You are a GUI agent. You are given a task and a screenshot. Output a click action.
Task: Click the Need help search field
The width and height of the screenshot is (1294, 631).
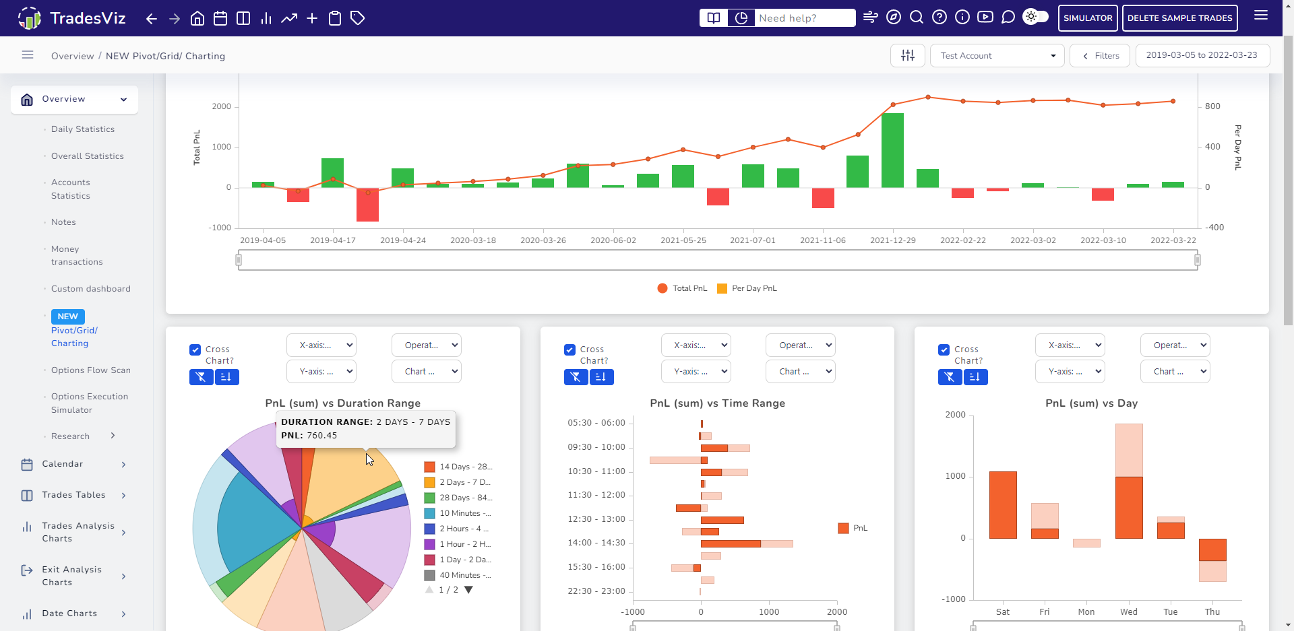(x=805, y=18)
